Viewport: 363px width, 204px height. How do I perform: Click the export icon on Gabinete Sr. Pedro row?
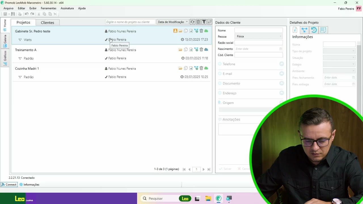(x=191, y=31)
